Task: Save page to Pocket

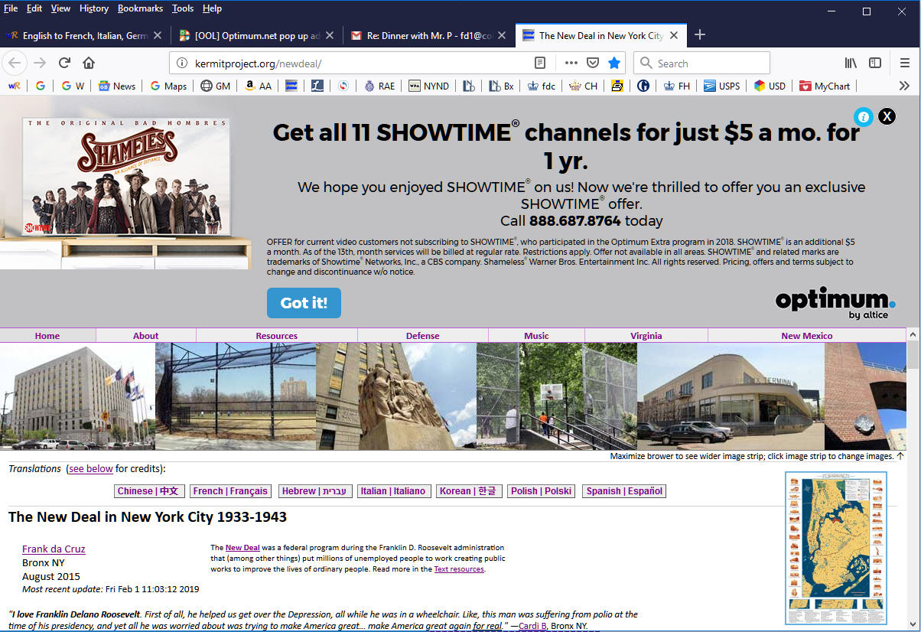Action: (x=592, y=63)
